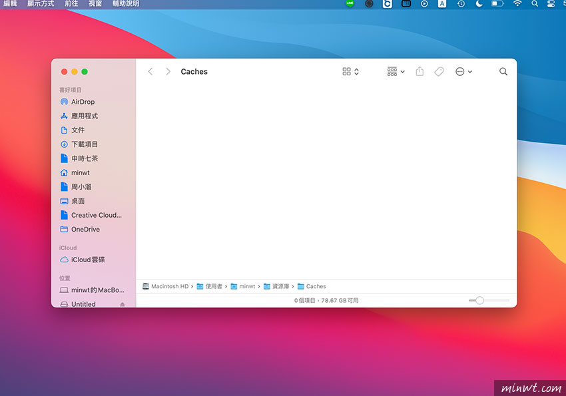Go forward with the toolbar forward arrow
The image size is (566, 396).
pos(168,71)
